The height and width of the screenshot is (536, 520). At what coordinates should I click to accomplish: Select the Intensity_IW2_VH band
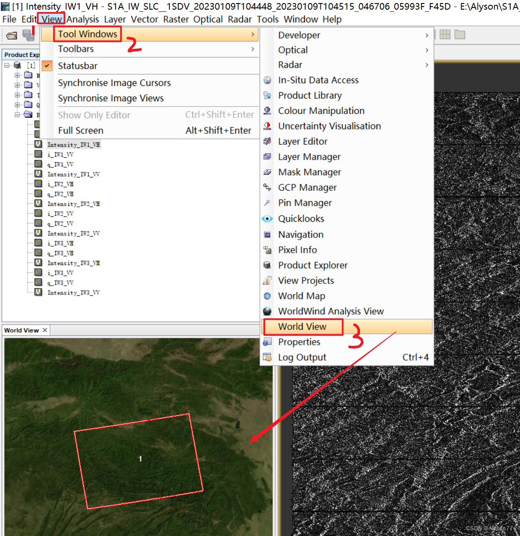[74, 204]
